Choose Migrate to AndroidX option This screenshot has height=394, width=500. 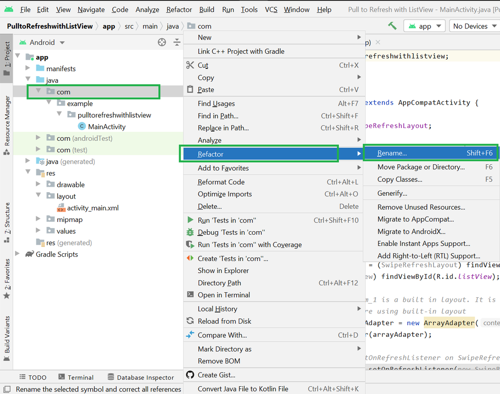pos(411,231)
